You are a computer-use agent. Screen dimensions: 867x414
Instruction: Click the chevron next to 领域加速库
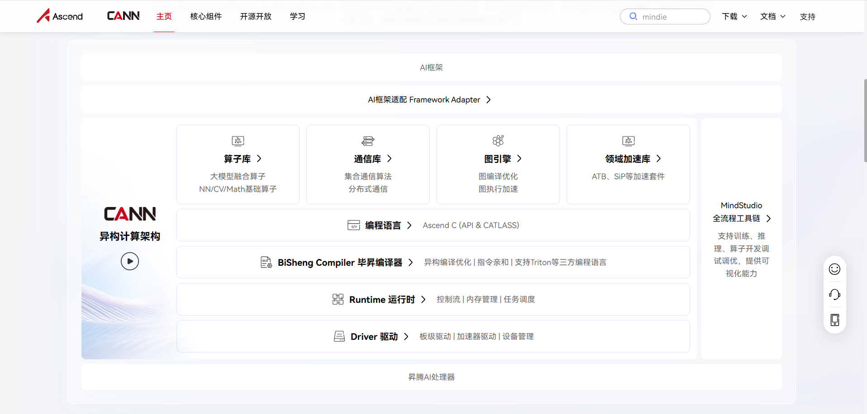[x=658, y=159]
